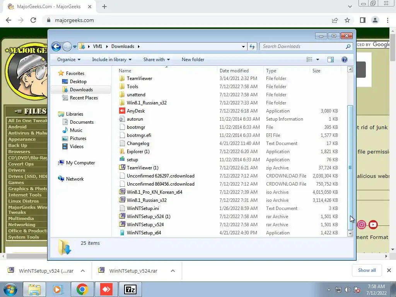The height and width of the screenshot is (297, 396).
Task: Click the Explorer forward navigation arrow
Action: [67, 46]
